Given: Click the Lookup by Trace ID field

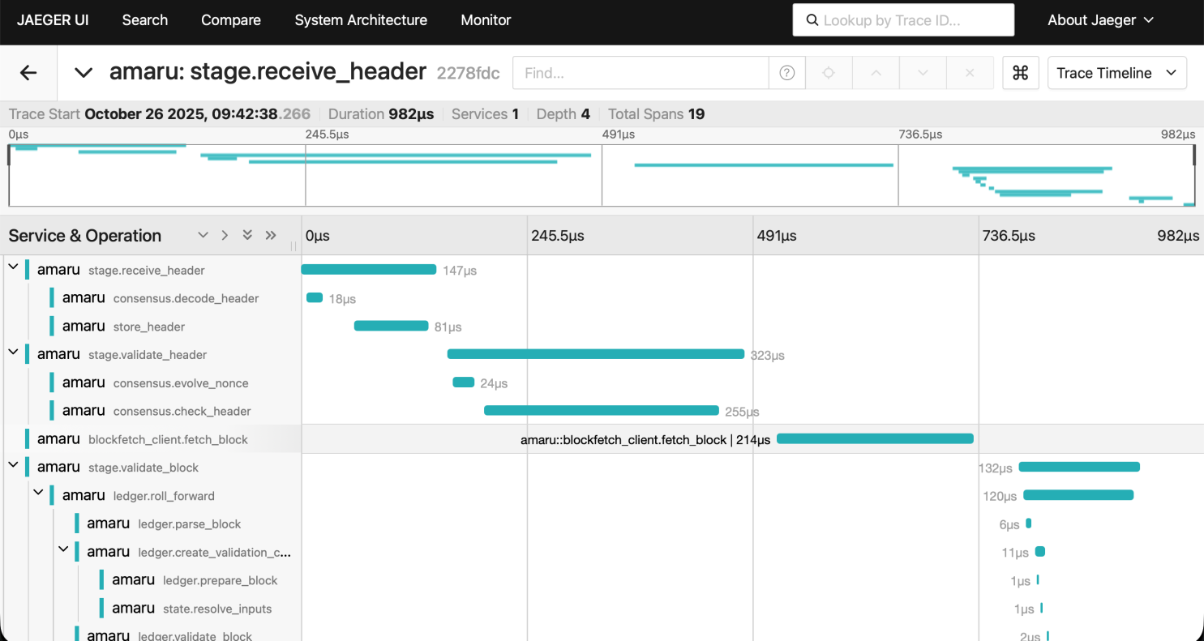Looking at the screenshot, I should 903,20.
